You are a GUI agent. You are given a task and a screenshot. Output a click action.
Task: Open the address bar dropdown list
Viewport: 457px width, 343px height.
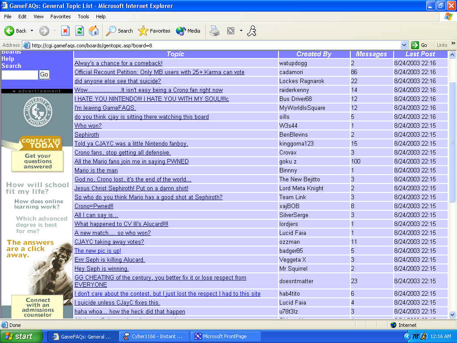pos(403,45)
